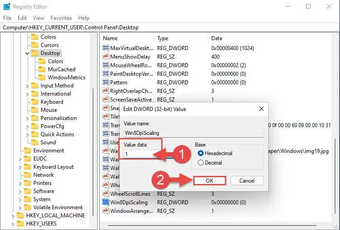Click the Environment folder icon
The height and width of the screenshot is (230, 340).
(28, 151)
